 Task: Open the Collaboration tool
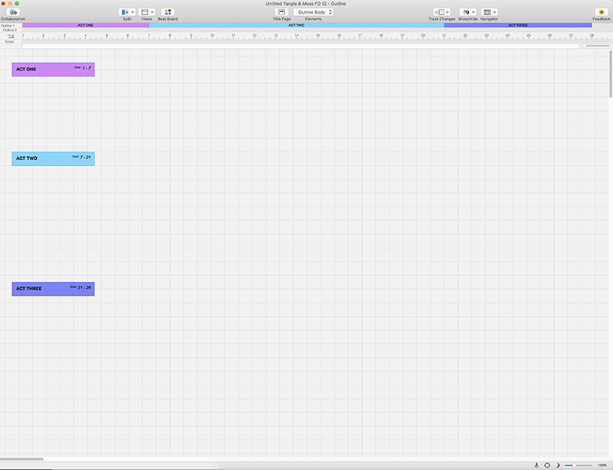pyautogui.click(x=13, y=12)
